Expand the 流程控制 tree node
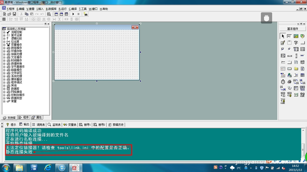 pyautogui.click(x=4, y=32)
